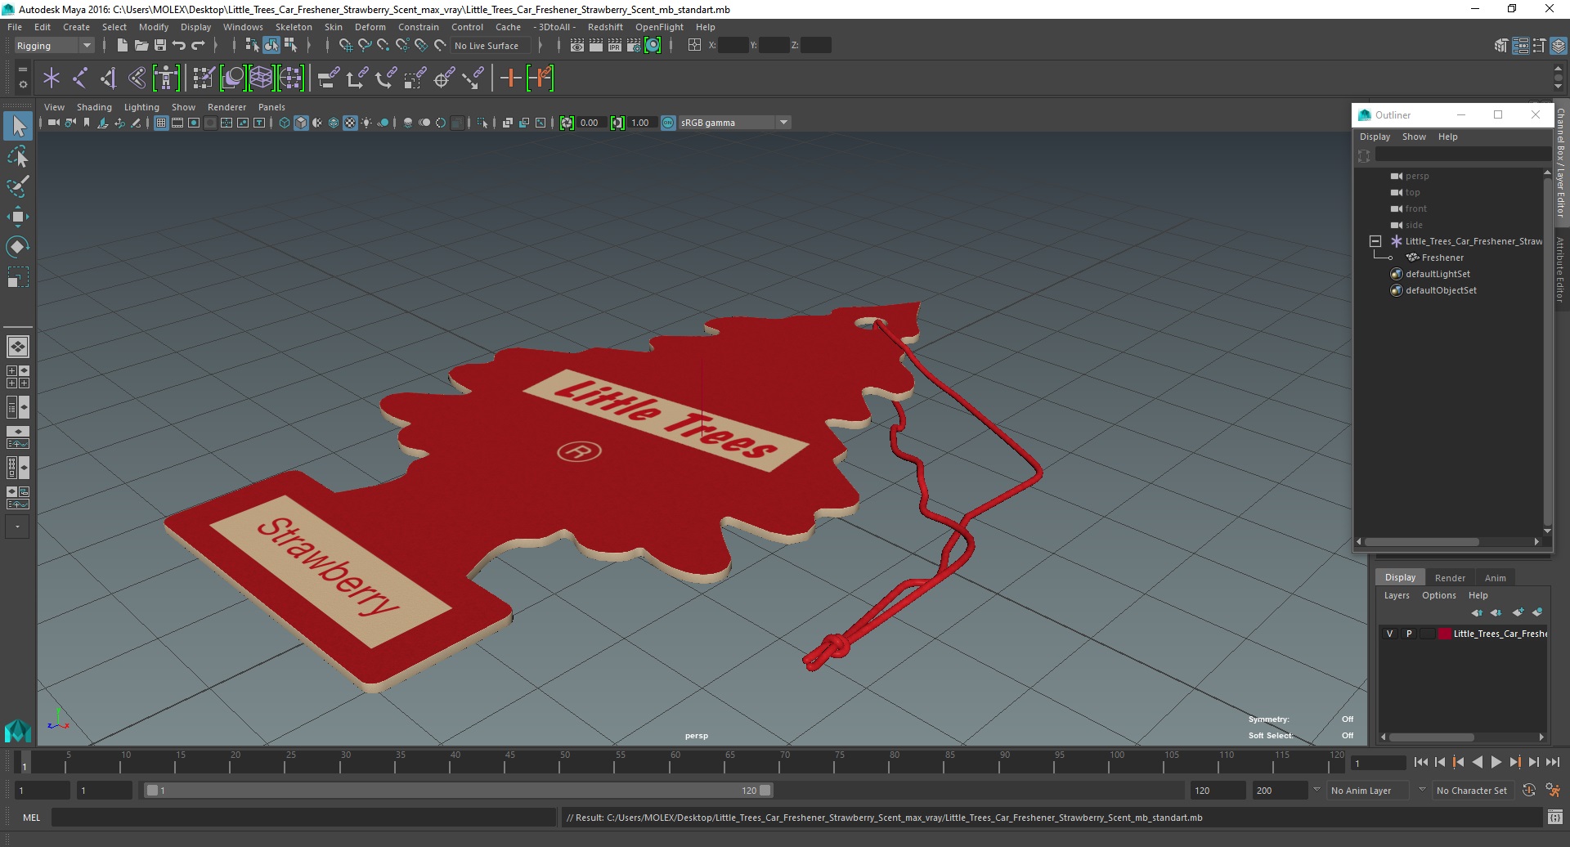
Task: Click the Outliner horizontal scrollbar
Action: (x=1421, y=541)
